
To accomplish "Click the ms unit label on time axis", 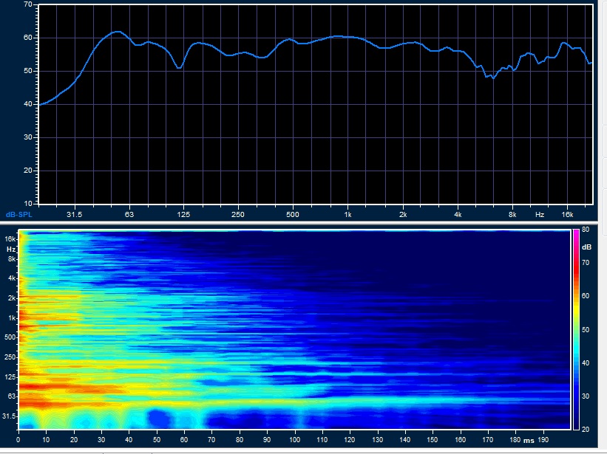I will [x=529, y=441].
